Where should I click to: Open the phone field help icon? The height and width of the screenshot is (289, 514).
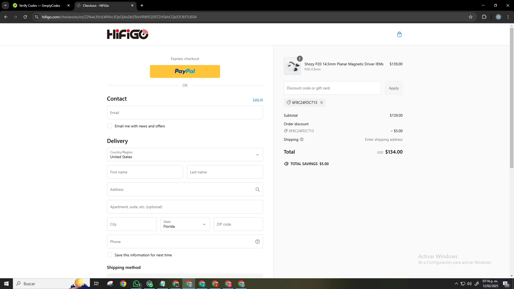257,241
